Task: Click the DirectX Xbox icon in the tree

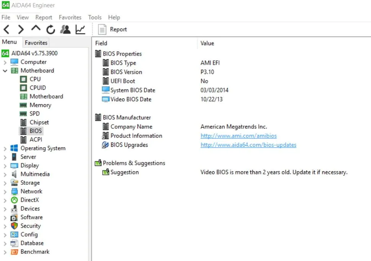Action: (14, 200)
